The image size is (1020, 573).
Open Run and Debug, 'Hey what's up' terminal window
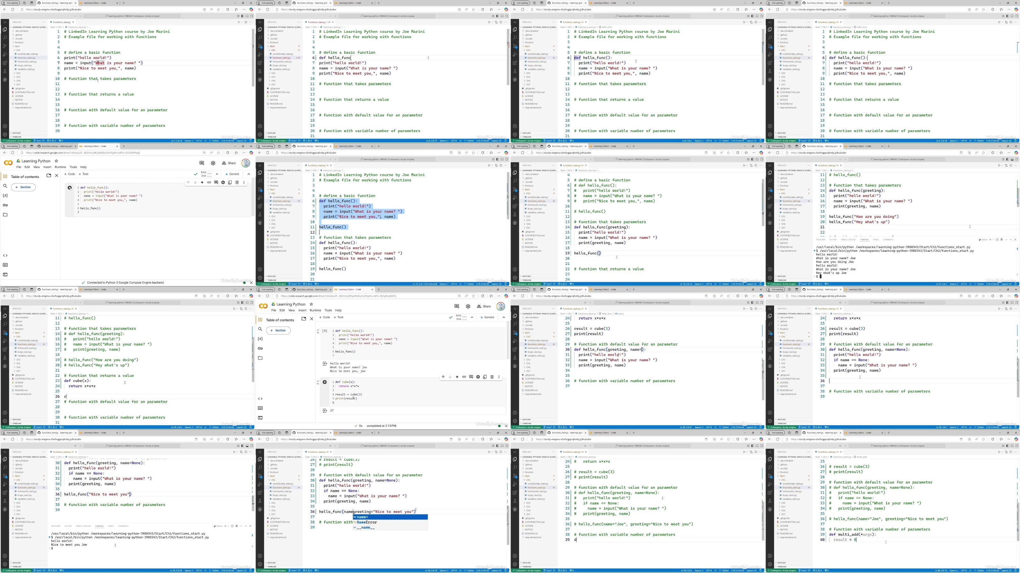[770, 198]
